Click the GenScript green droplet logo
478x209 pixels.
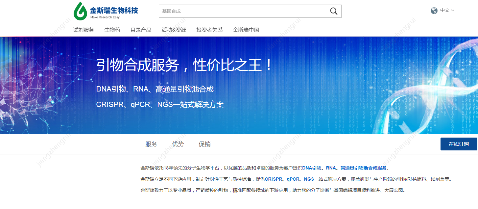pyautogui.click(x=80, y=11)
